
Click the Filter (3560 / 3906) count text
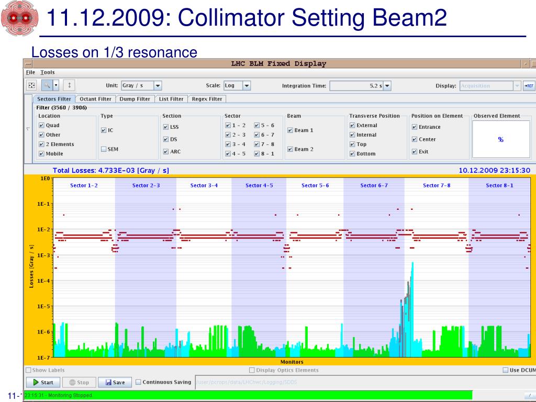click(x=62, y=108)
